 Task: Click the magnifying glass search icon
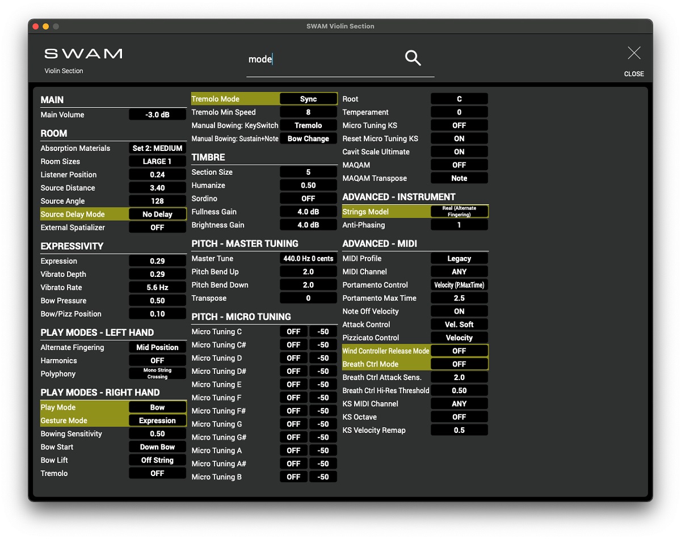coord(413,57)
